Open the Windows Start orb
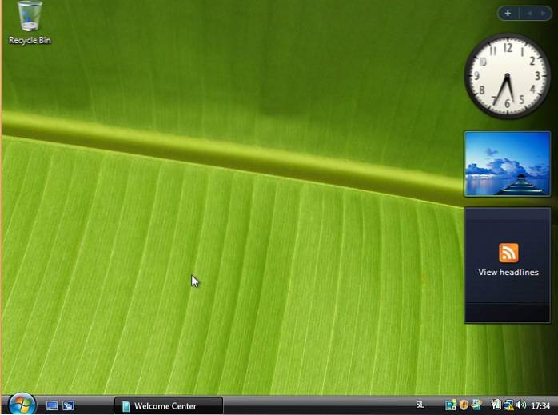 [x=21, y=405]
